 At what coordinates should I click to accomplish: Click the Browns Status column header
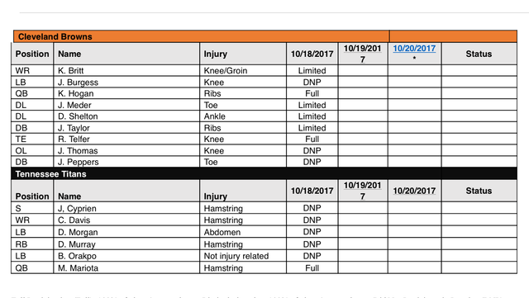click(x=479, y=54)
